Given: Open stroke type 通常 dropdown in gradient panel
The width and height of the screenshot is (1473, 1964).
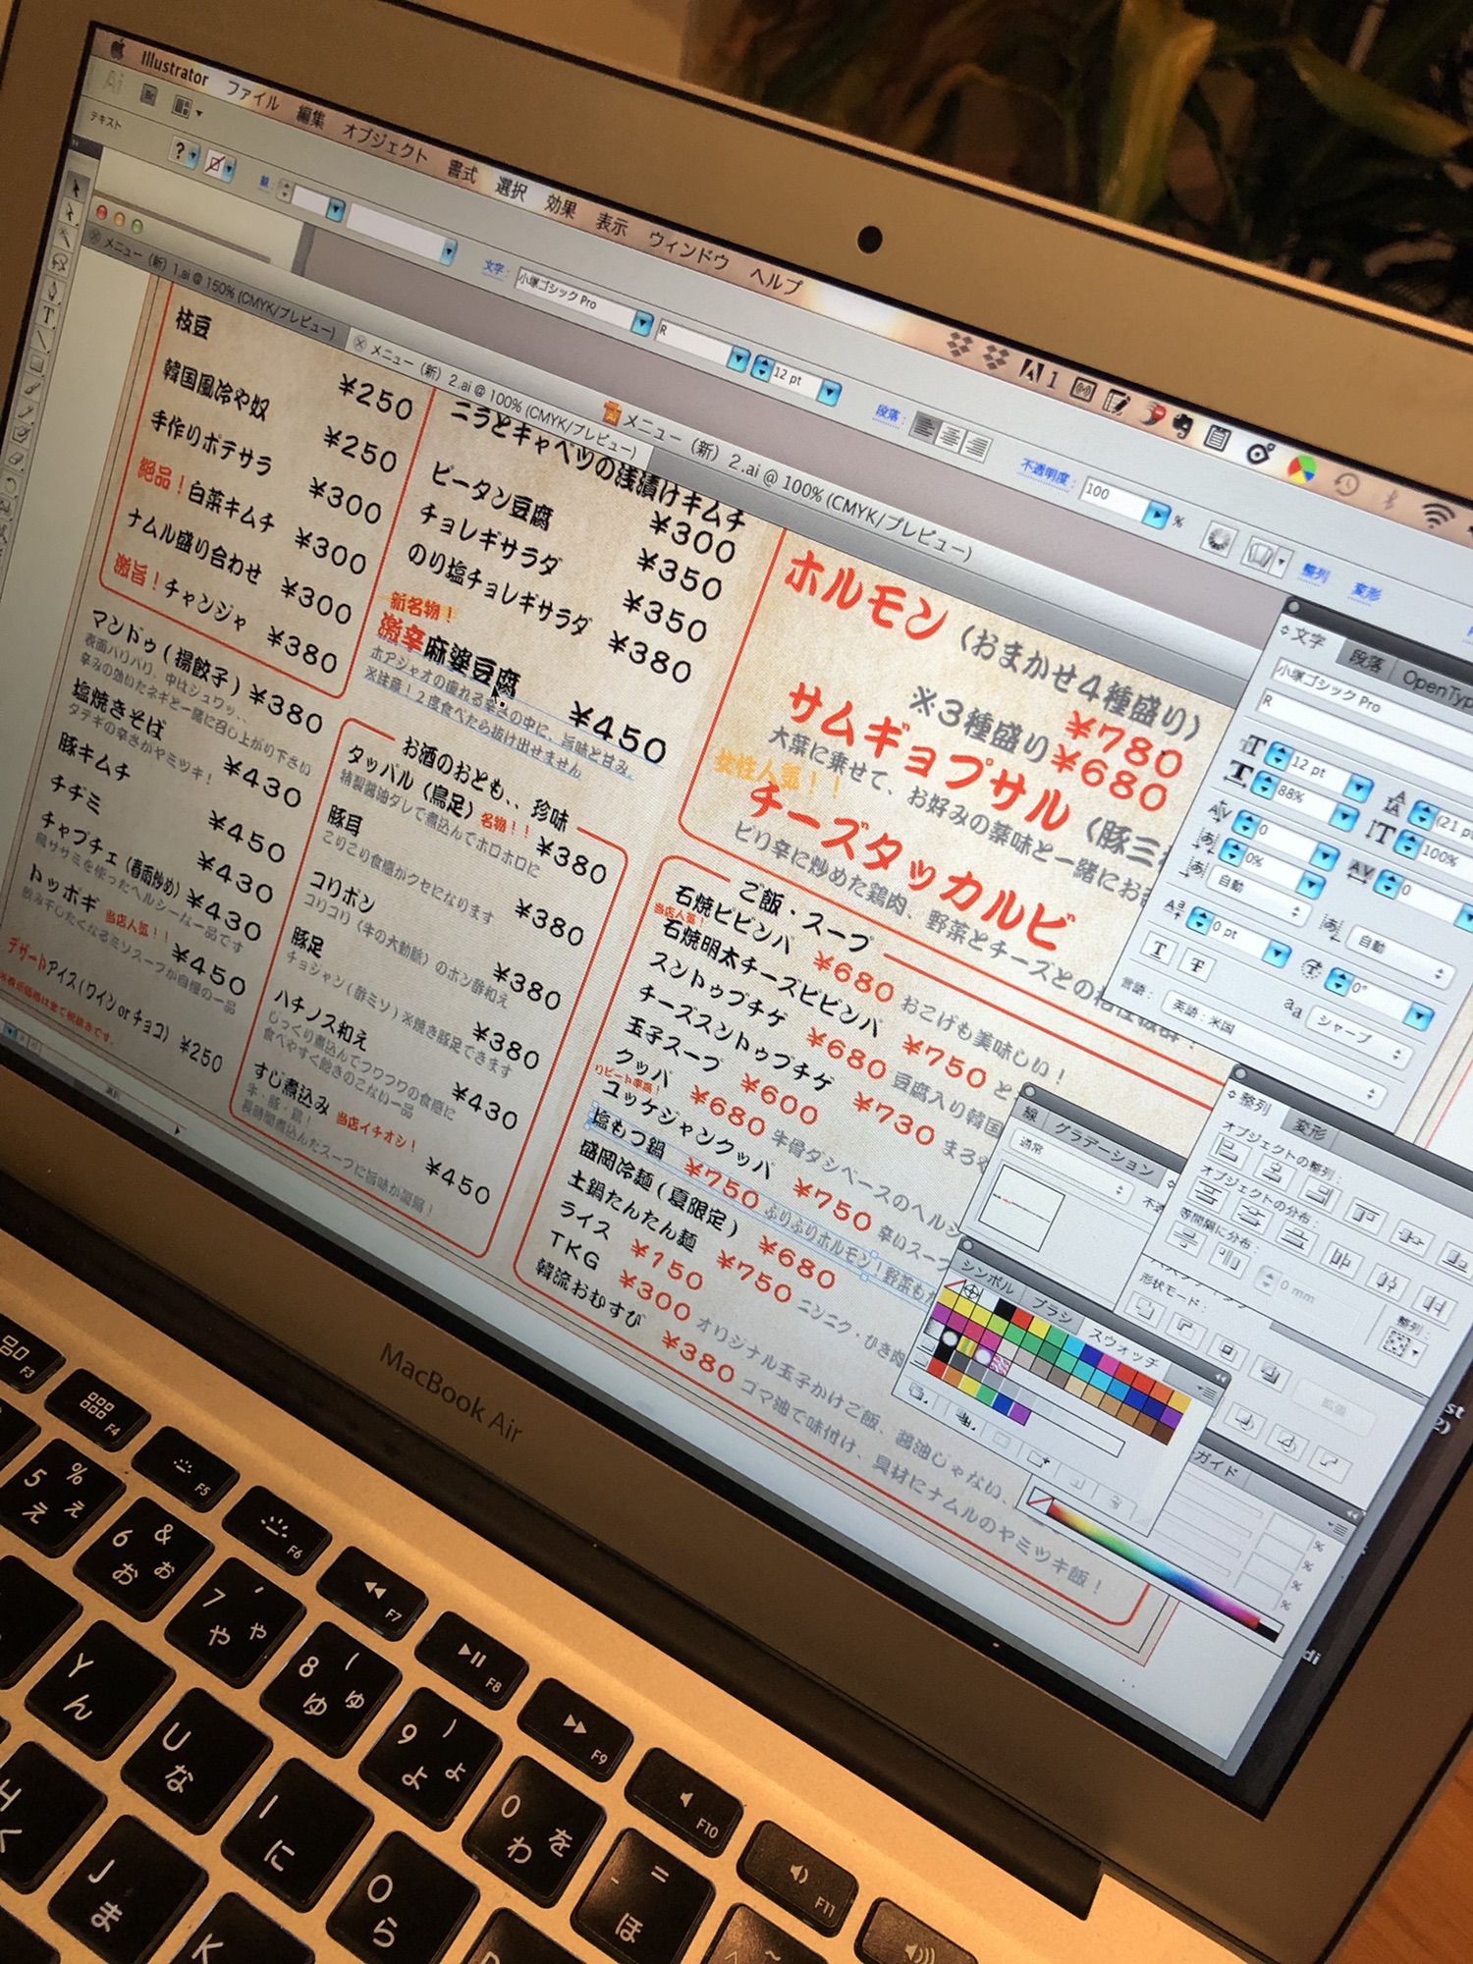Looking at the screenshot, I should 1072,1168.
